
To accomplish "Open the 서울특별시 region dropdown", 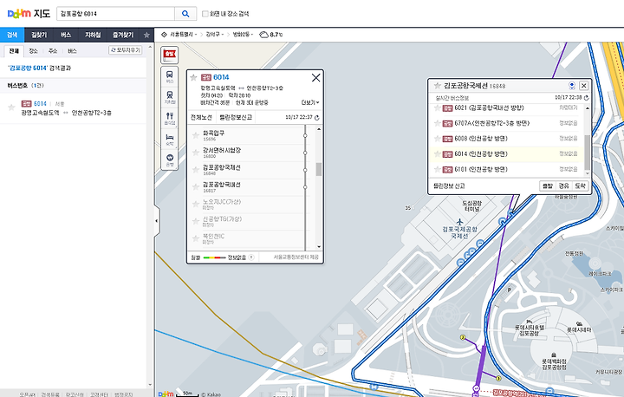I will [184, 35].
